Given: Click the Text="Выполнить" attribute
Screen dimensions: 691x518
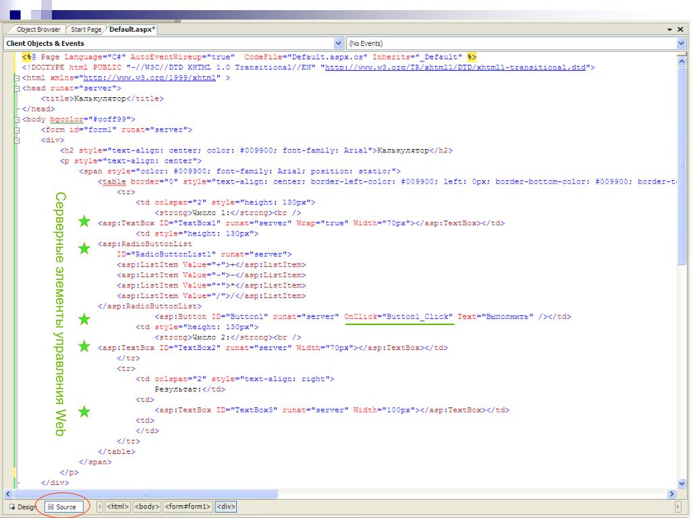Looking at the screenshot, I should 495,317.
